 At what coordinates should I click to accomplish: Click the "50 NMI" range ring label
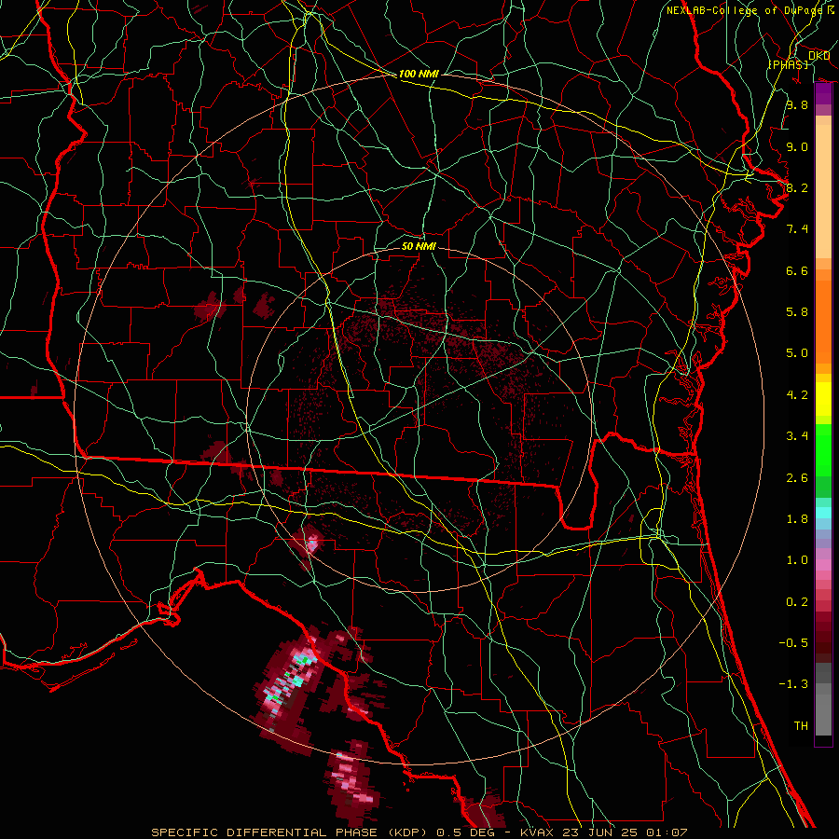click(x=419, y=246)
